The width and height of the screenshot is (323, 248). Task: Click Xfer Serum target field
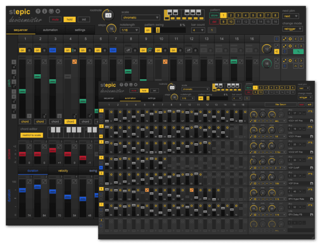point(281,104)
